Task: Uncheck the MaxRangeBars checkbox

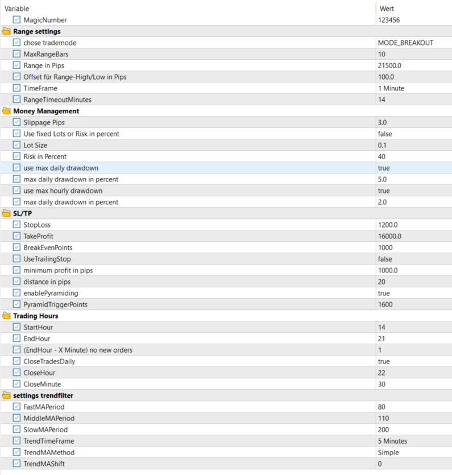Action: tap(16, 54)
